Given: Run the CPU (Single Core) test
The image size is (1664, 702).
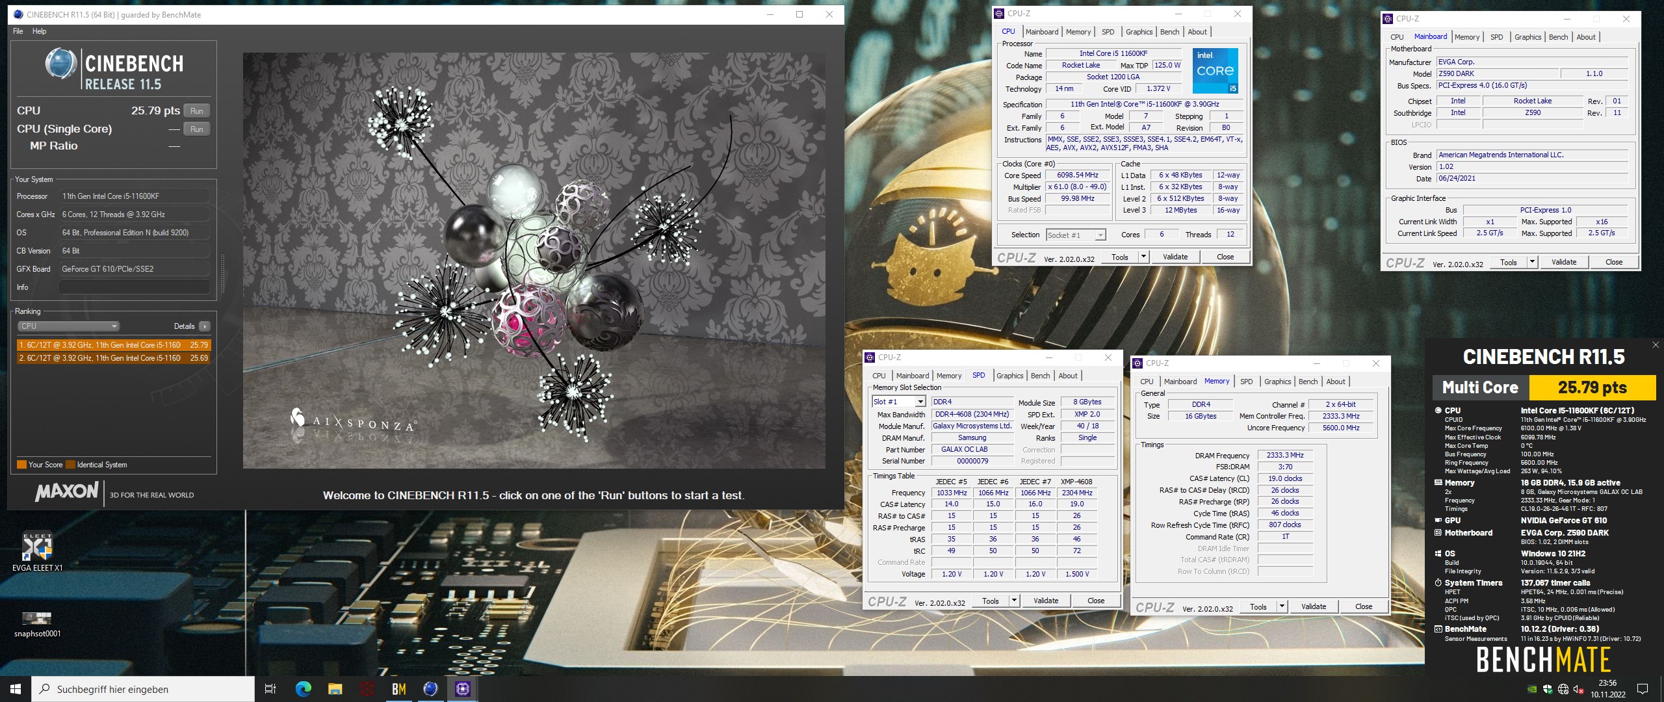Looking at the screenshot, I should 197,129.
